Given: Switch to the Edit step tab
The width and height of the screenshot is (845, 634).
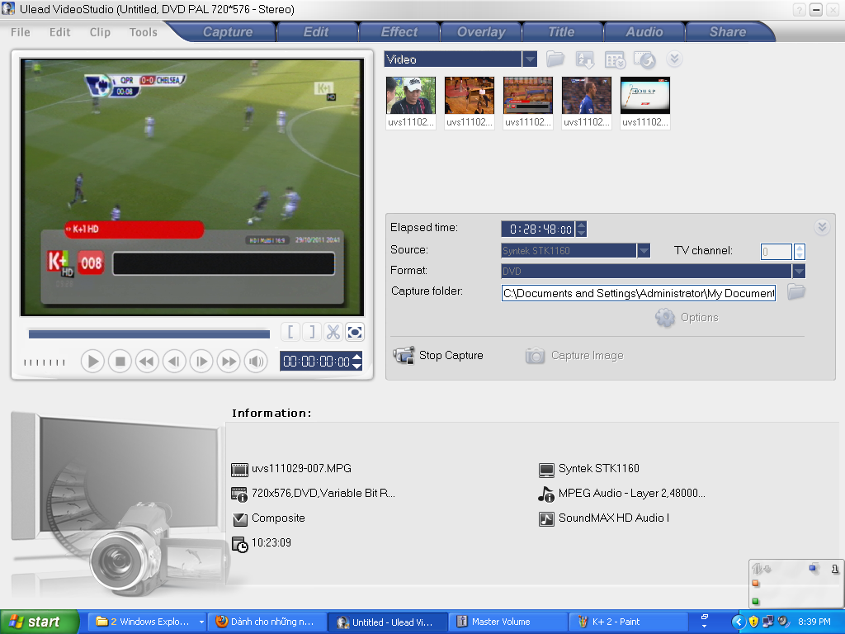Looking at the screenshot, I should pos(316,32).
